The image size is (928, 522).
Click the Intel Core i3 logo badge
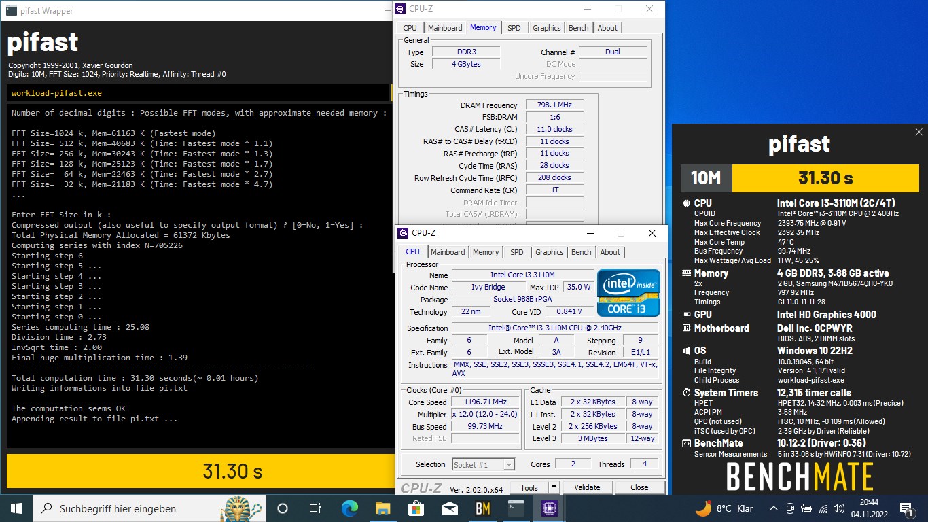point(628,293)
